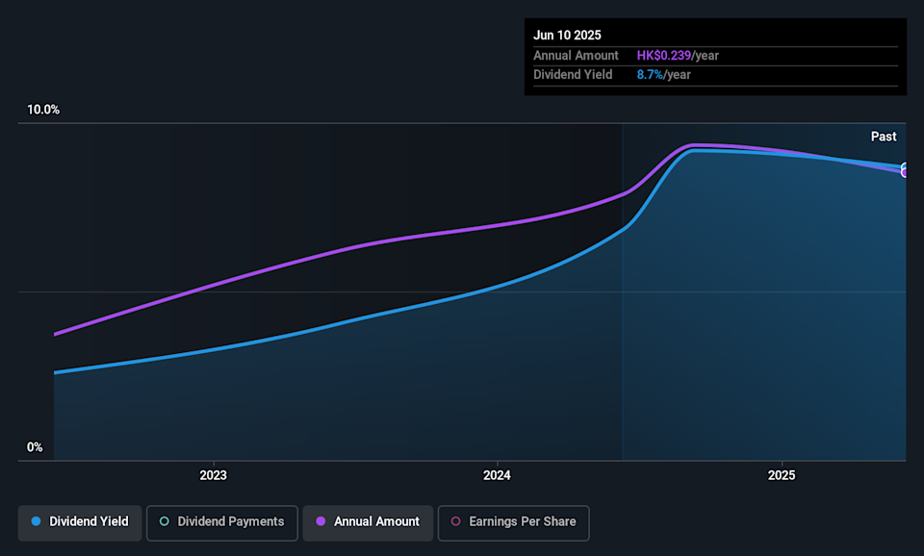The image size is (924, 556).
Task: Click the hollow teal circle for Dividend Payments
Action: tap(165, 521)
